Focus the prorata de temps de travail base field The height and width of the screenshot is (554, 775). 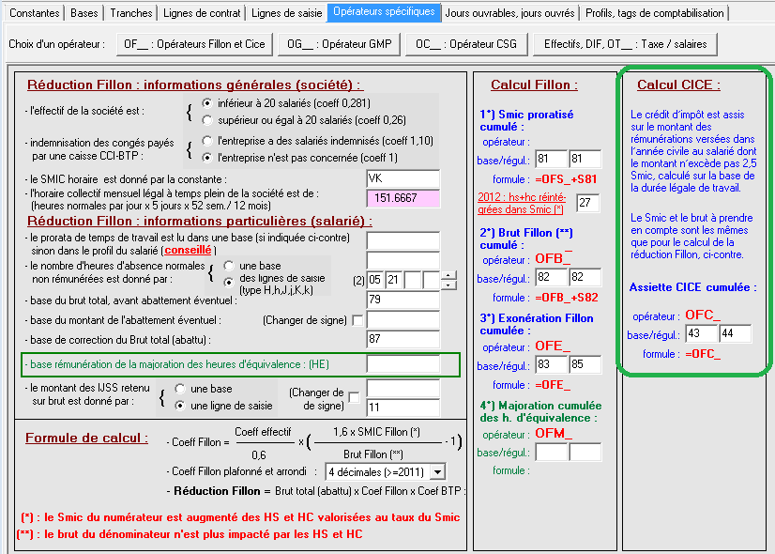click(403, 241)
